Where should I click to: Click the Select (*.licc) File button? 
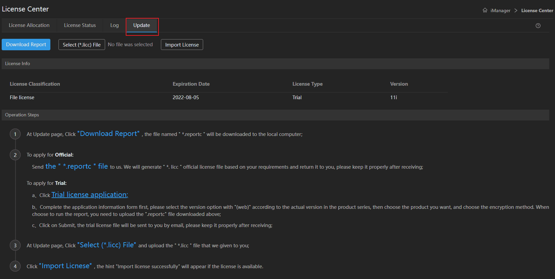[82, 45]
